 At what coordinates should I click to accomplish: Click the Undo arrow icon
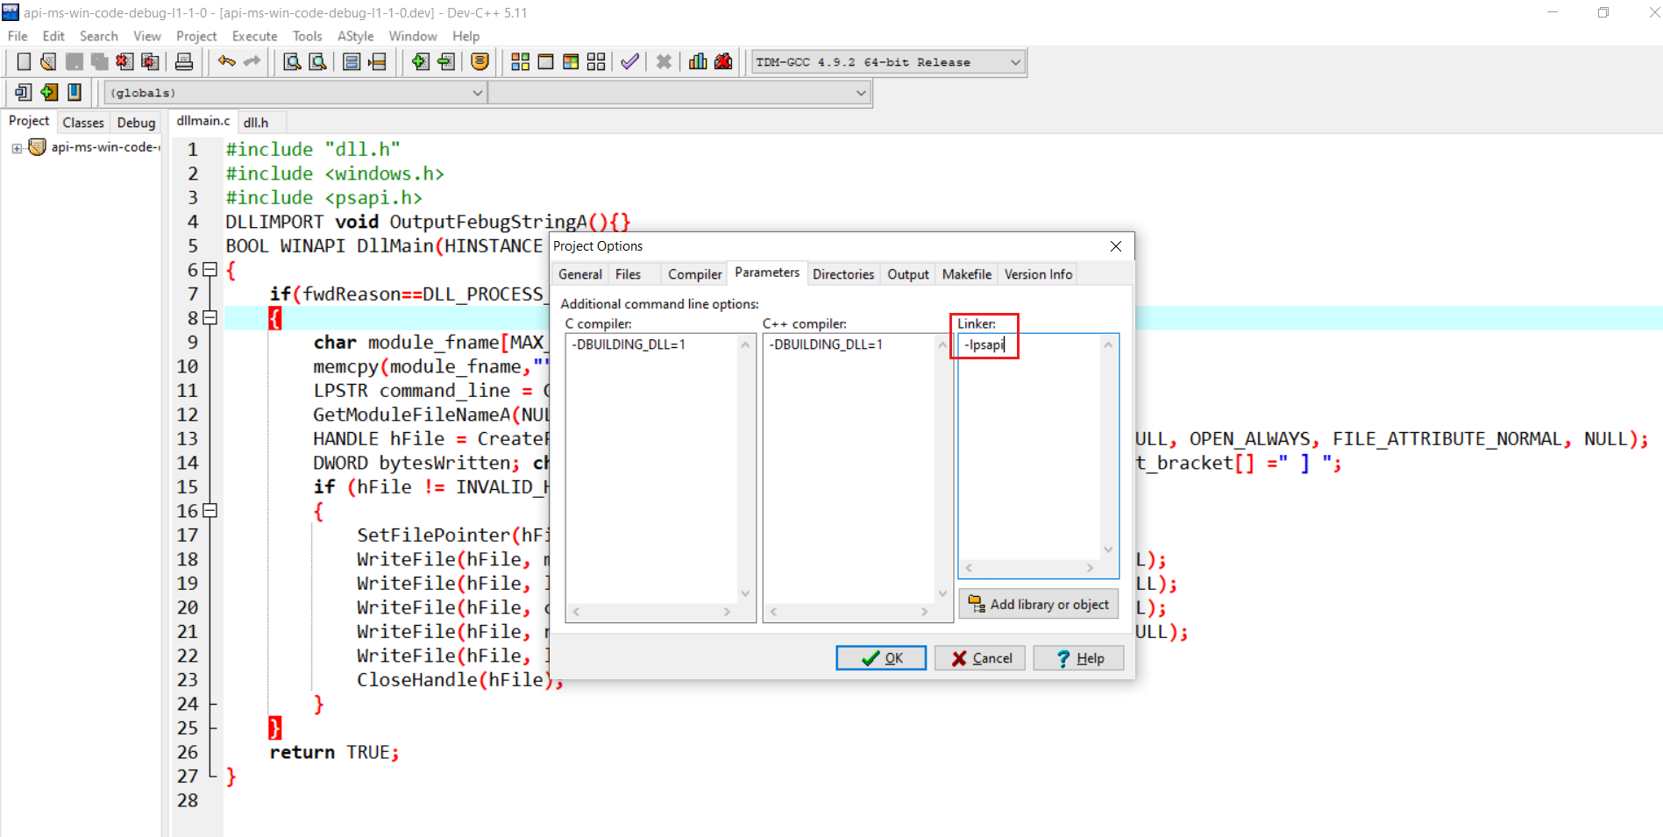(x=227, y=61)
